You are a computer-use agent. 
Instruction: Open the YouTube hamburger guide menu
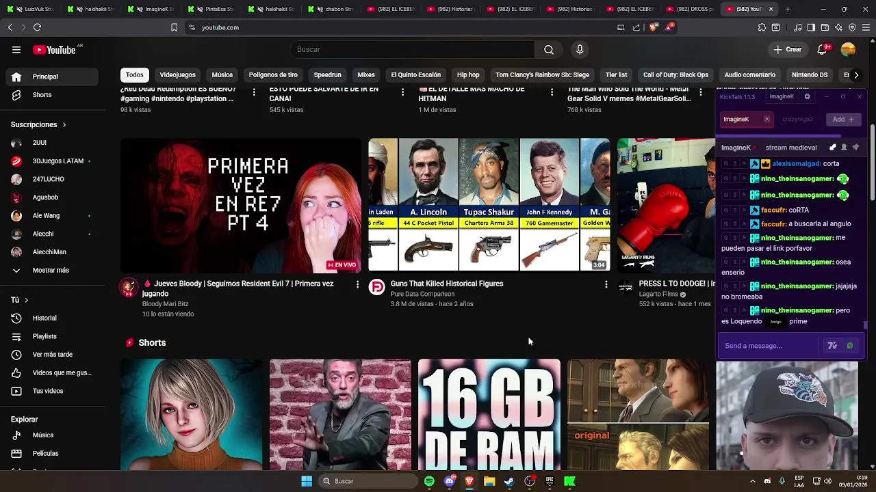point(16,49)
